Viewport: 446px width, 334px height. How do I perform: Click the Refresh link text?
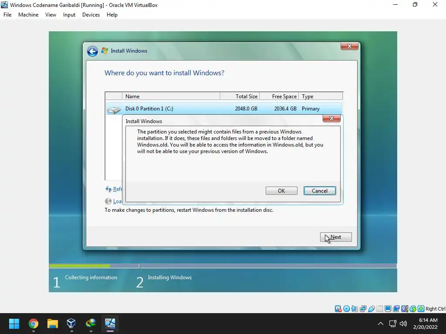point(118,189)
